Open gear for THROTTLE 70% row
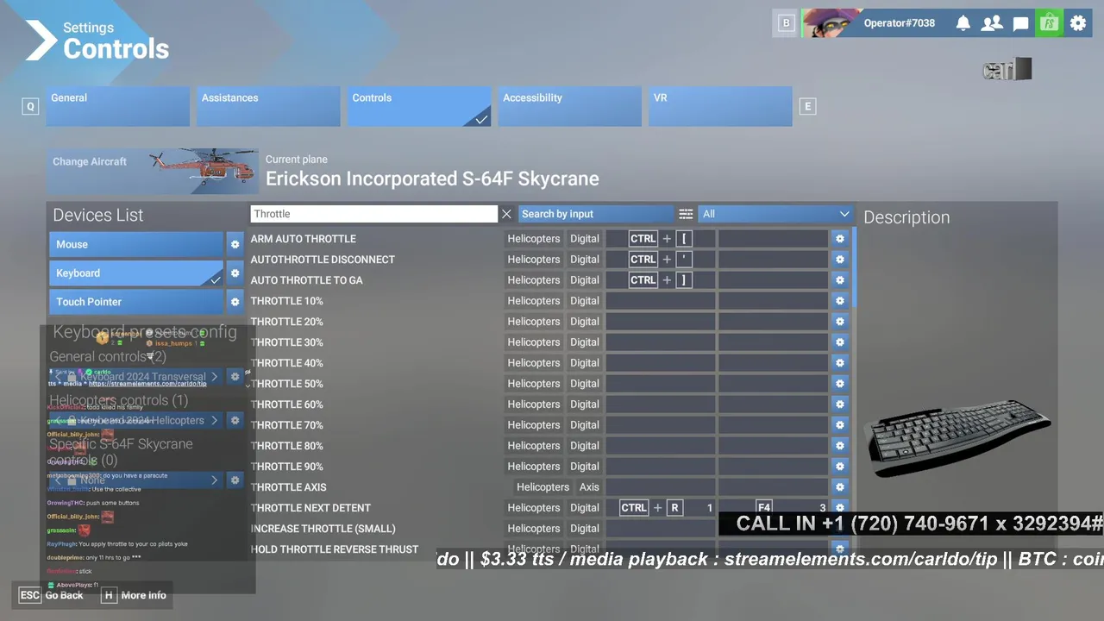Viewport: 1104px width, 621px height. 839,425
